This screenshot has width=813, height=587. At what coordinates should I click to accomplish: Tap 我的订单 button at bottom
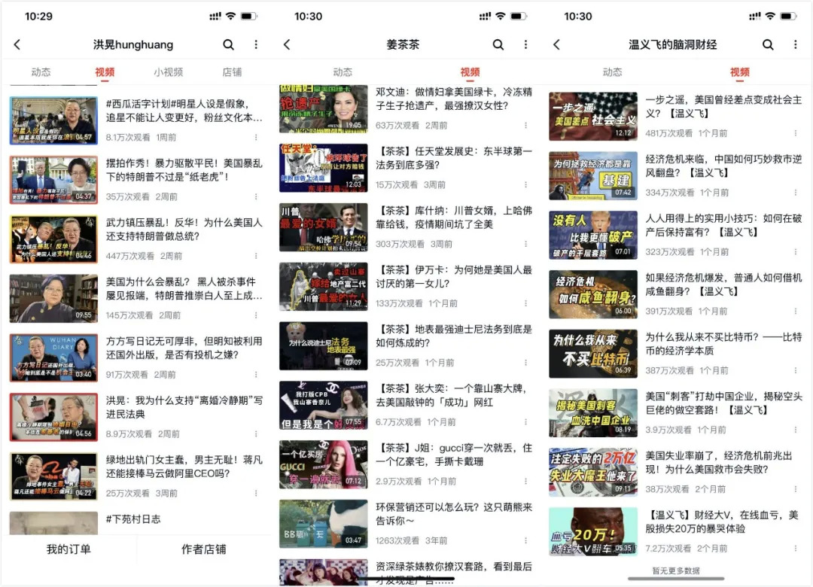coord(69,549)
